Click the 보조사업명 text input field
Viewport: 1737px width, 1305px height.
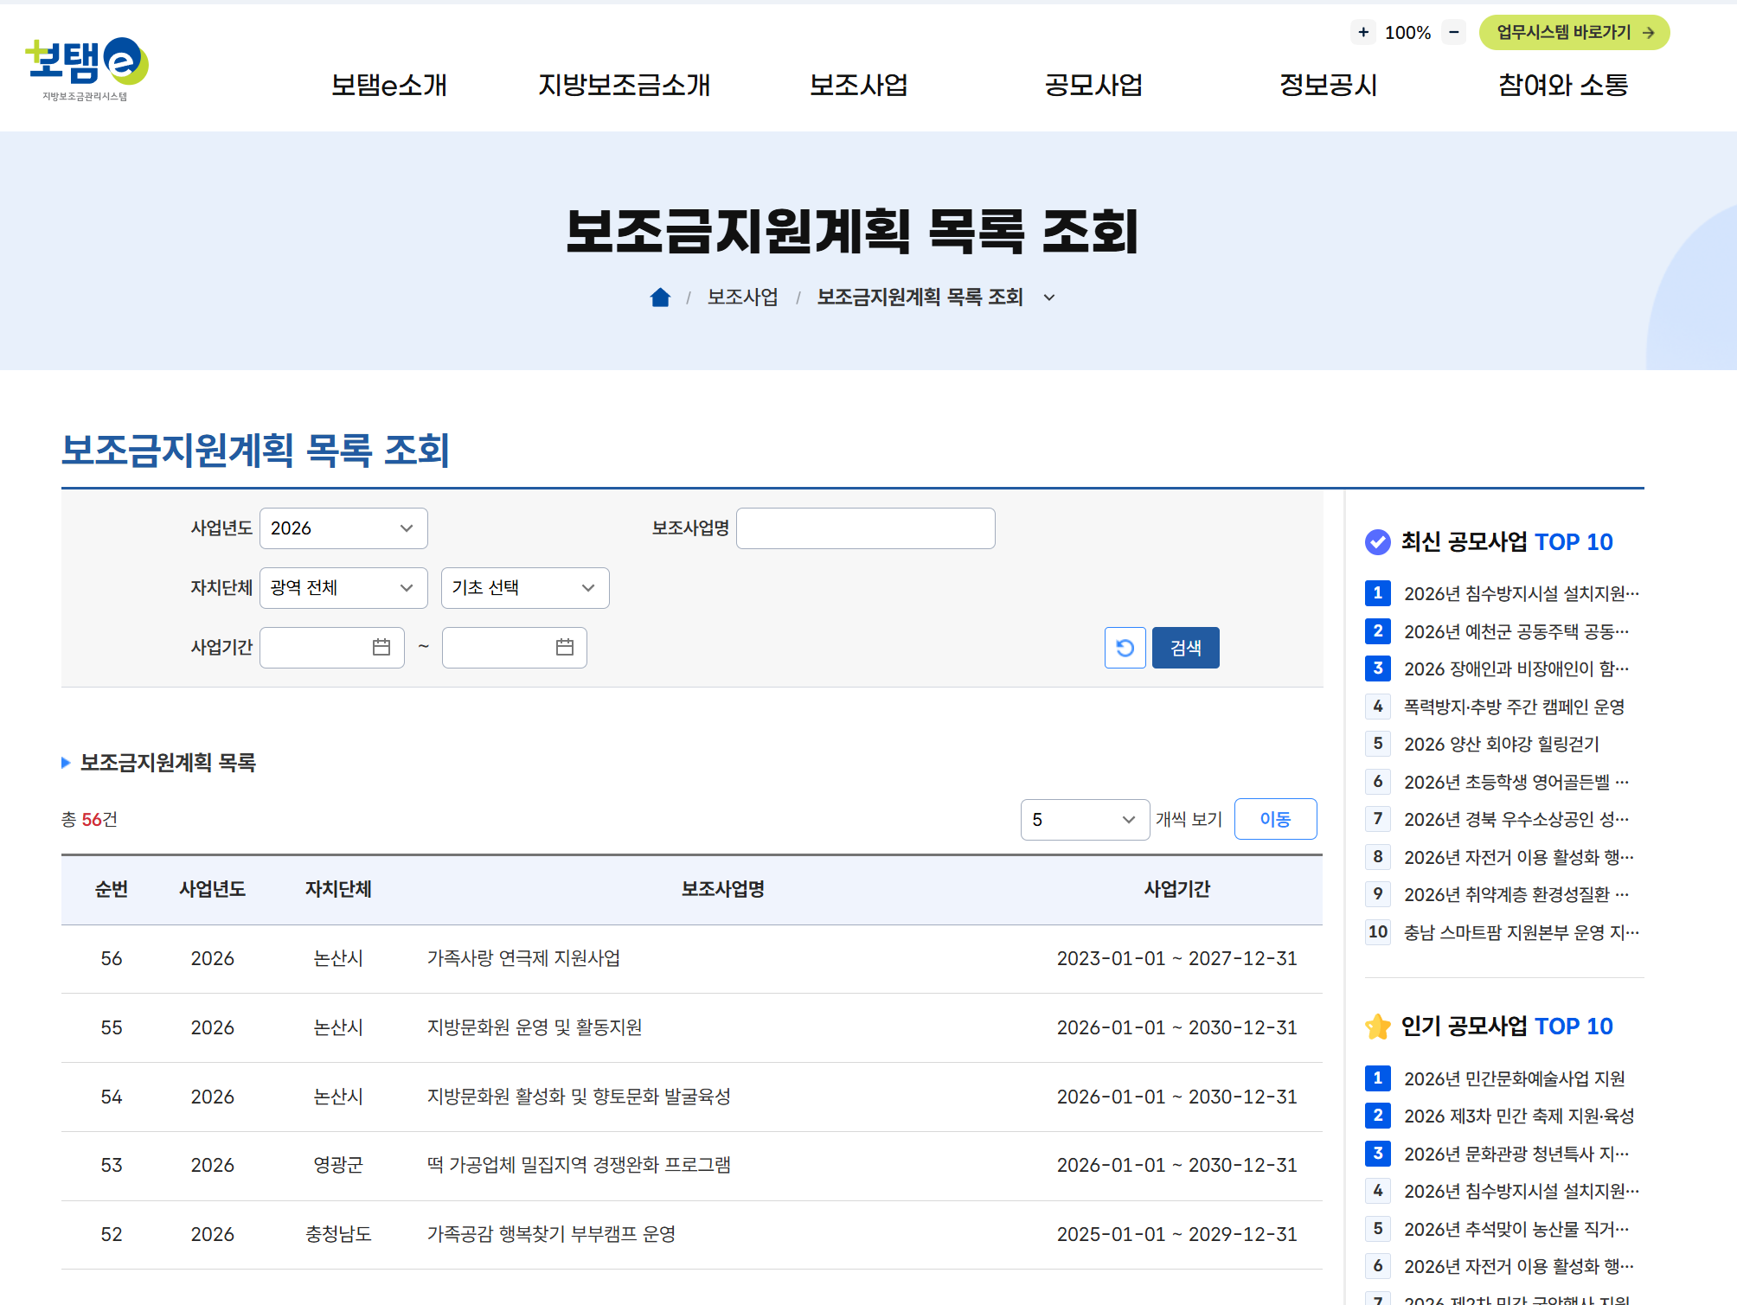pyautogui.click(x=866, y=528)
